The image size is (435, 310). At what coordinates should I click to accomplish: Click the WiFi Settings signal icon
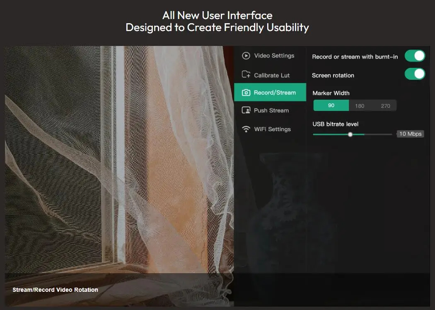247,129
